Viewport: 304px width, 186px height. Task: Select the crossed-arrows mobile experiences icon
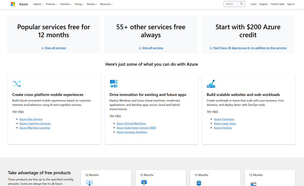[17, 84]
